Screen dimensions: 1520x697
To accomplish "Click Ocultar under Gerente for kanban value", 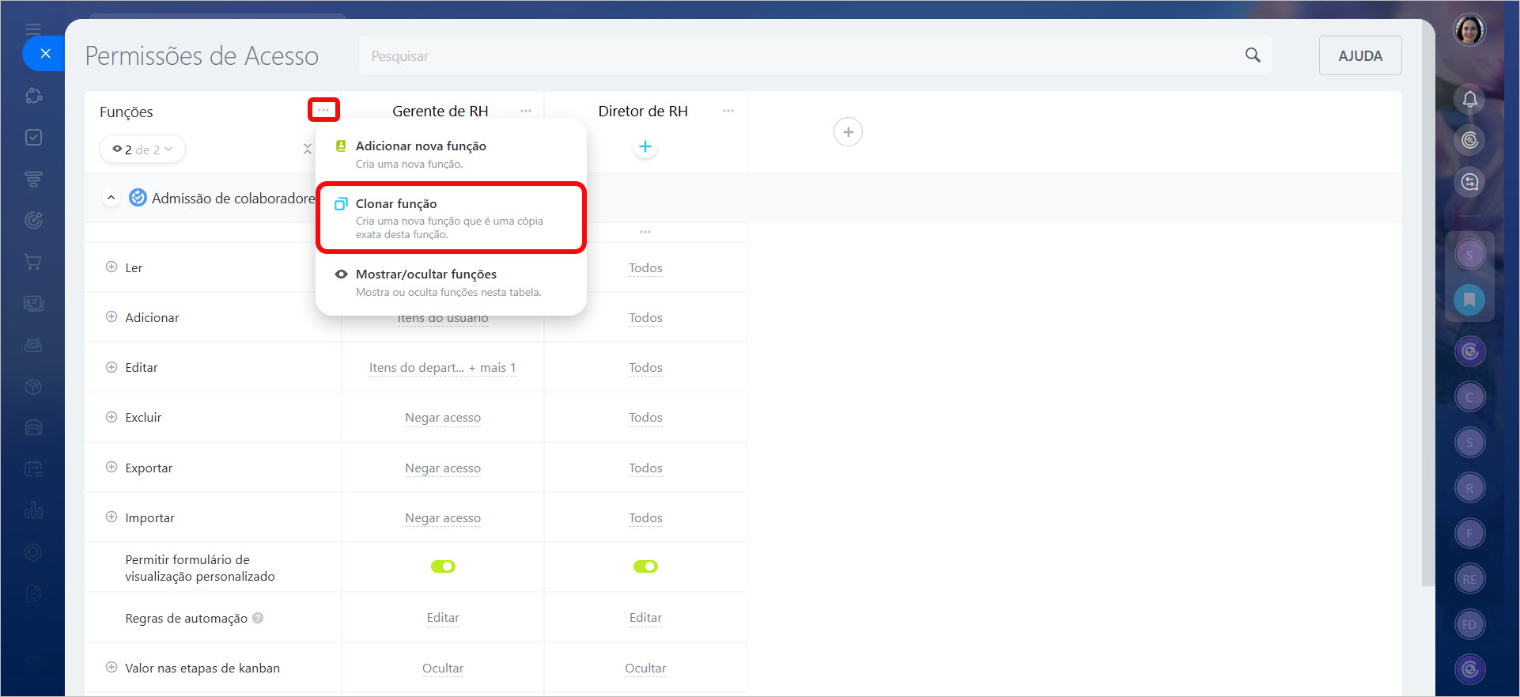I will pyautogui.click(x=443, y=669).
